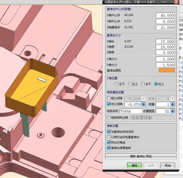
Task: Select the 左下 C角位置 radio option
Action: (x=117, y=84)
